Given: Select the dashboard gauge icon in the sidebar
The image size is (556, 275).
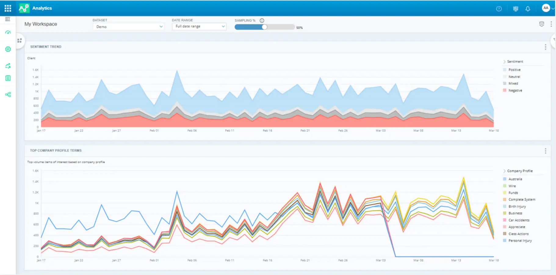Looking at the screenshot, I should (8, 33).
